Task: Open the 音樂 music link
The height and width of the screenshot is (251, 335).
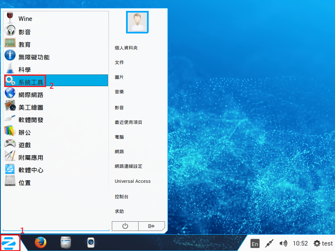Action: click(x=119, y=92)
